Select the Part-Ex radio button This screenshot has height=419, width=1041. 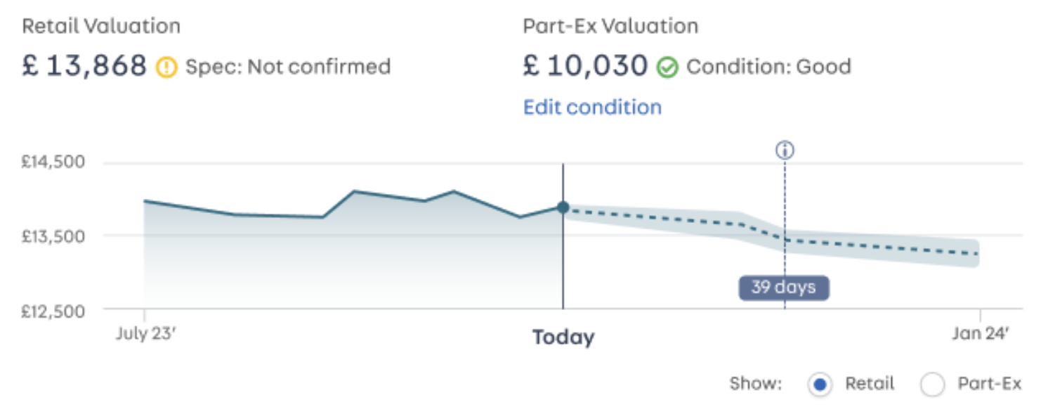pos(933,385)
